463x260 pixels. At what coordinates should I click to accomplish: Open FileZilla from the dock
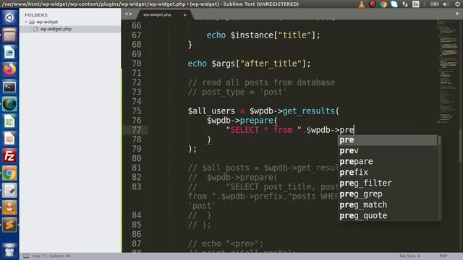coord(9,156)
